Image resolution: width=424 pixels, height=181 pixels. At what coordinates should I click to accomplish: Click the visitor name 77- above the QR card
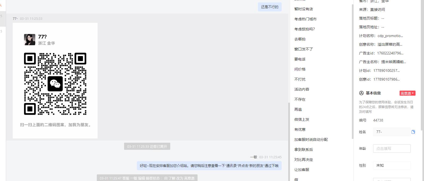(15, 18)
